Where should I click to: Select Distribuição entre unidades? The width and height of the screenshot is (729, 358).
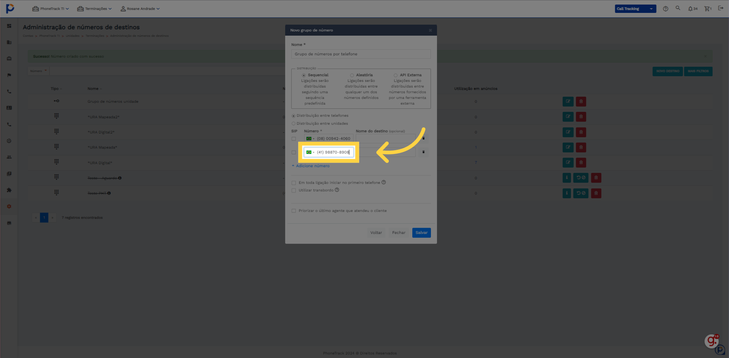click(x=293, y=124)
